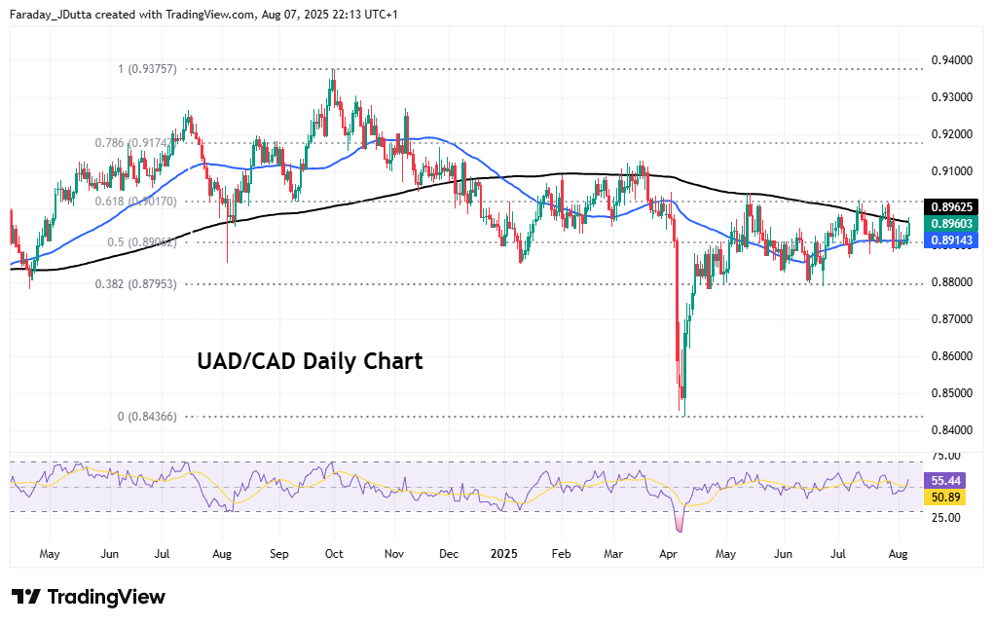Select the 0.382 (0.87953) Fibonacci label
The height and width of the screenshot is (626, 993).
pos(135,284)
